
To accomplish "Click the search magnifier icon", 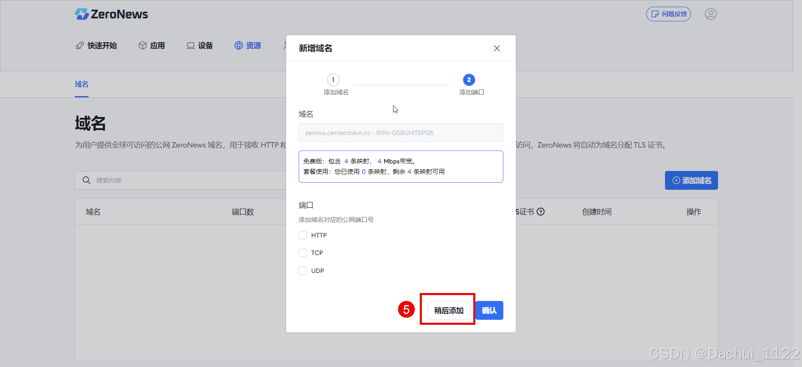I will (86, 180).
